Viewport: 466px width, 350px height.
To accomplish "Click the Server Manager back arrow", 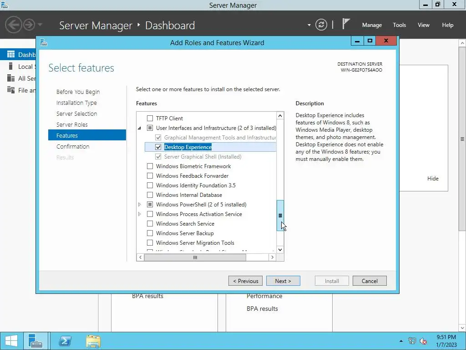I will (13, 25).
